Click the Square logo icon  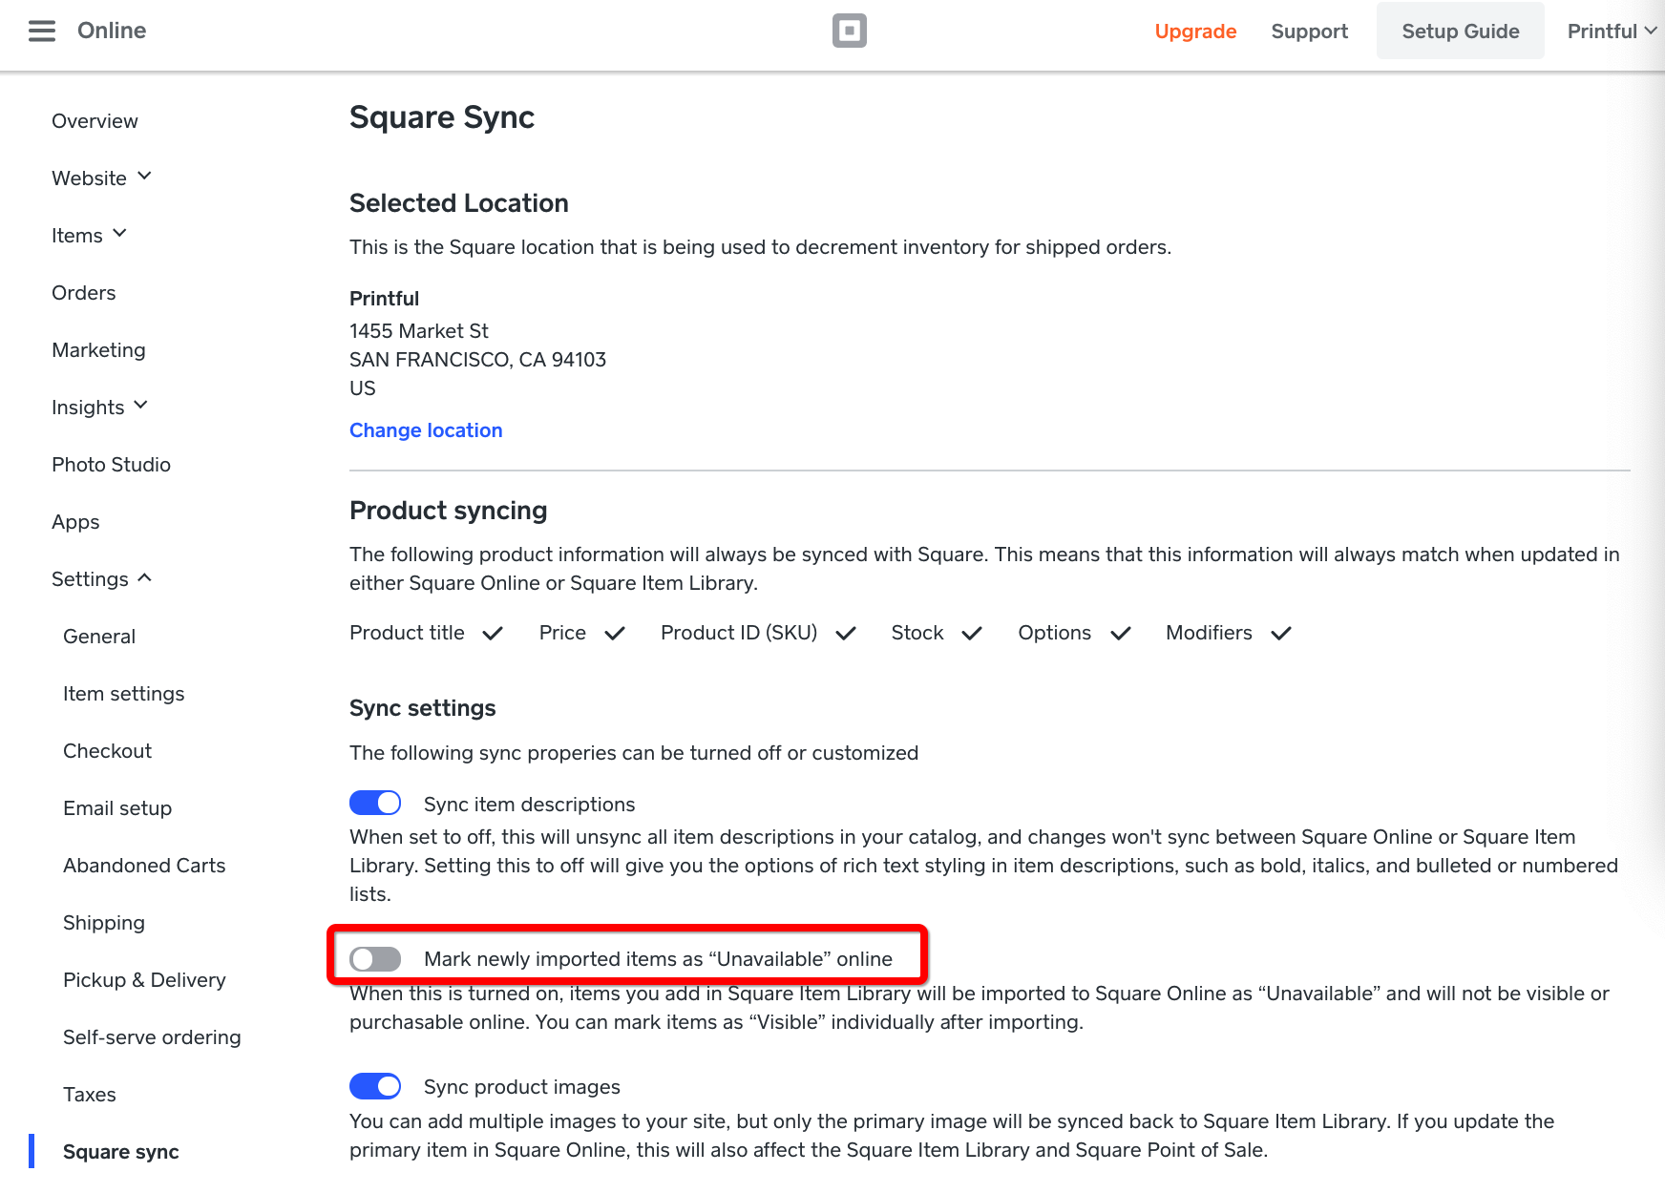[x=849, y=31]
